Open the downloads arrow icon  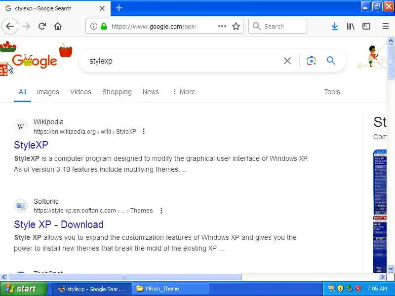click(x=335, y=26)
